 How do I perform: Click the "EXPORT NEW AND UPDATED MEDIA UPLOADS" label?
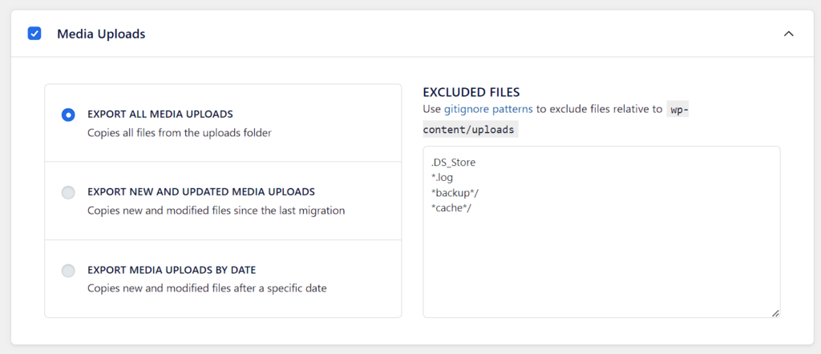point(201,192)
